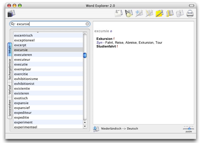This screenshot has height=143, width=202.
Task: Select the word existeren
Action: tap(48, 93)
